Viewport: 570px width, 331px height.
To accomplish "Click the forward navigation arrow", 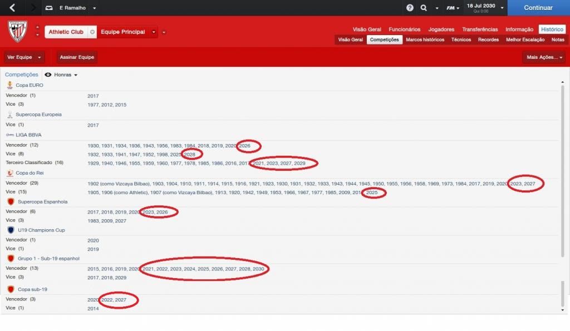I will (33, 8).
